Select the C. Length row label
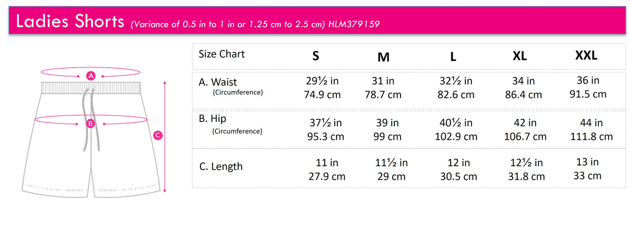The width and height of the screenshot is (629, 225). (221, 167)
